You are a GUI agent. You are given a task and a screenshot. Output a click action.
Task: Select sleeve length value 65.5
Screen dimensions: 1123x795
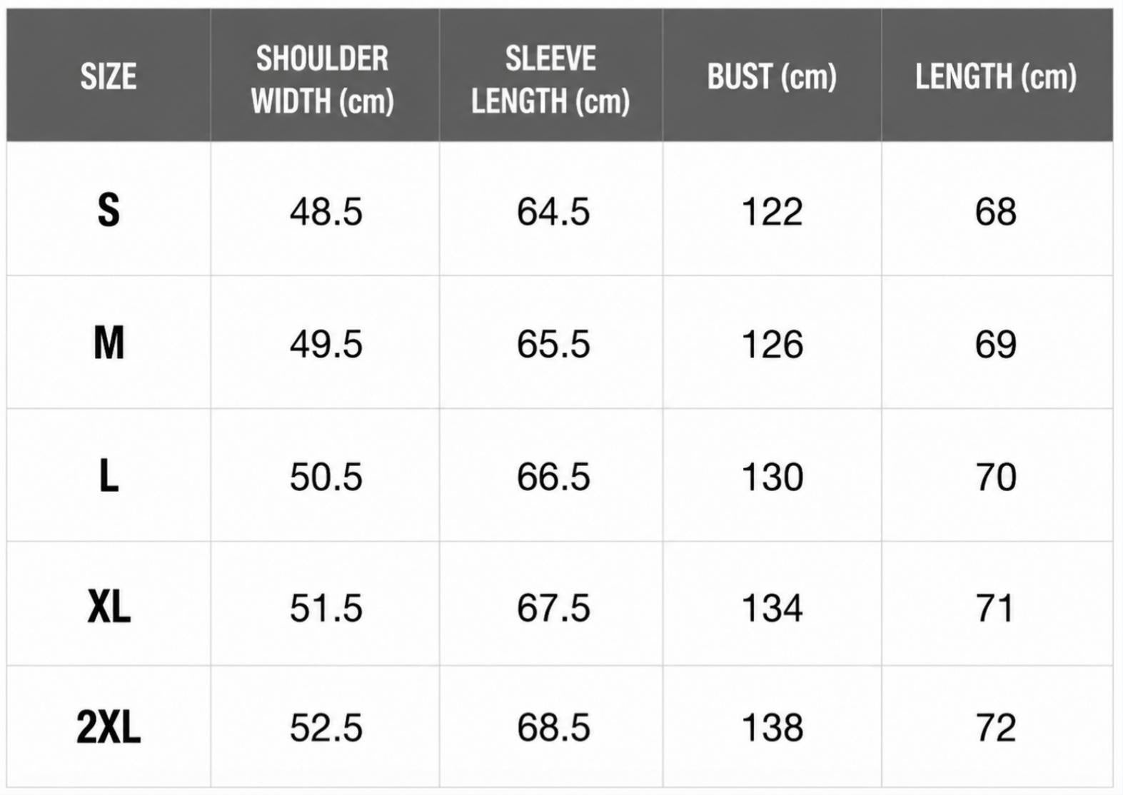pos(553,344)
